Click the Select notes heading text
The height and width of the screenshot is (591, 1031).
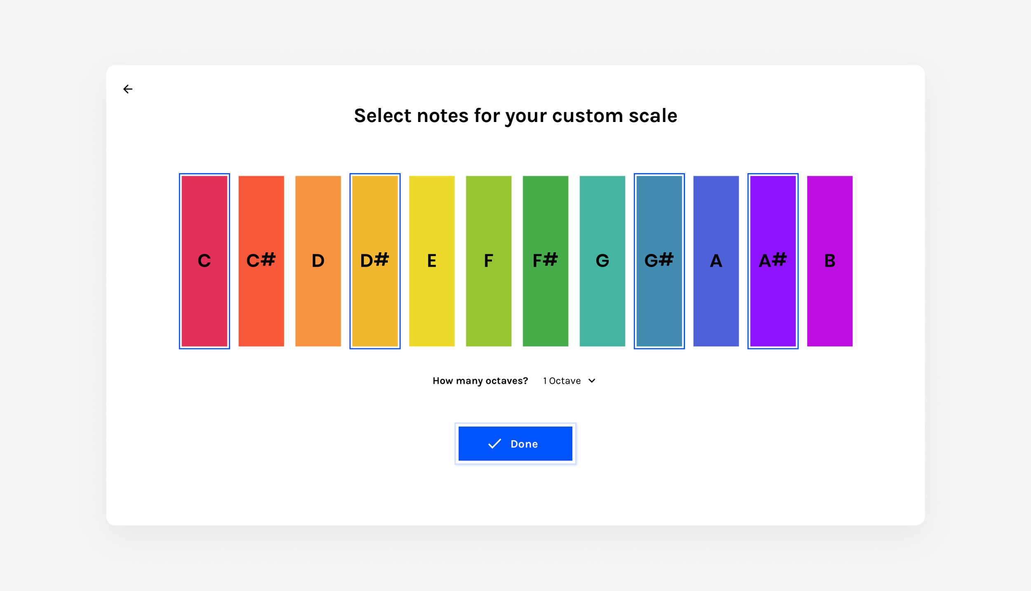515,116
